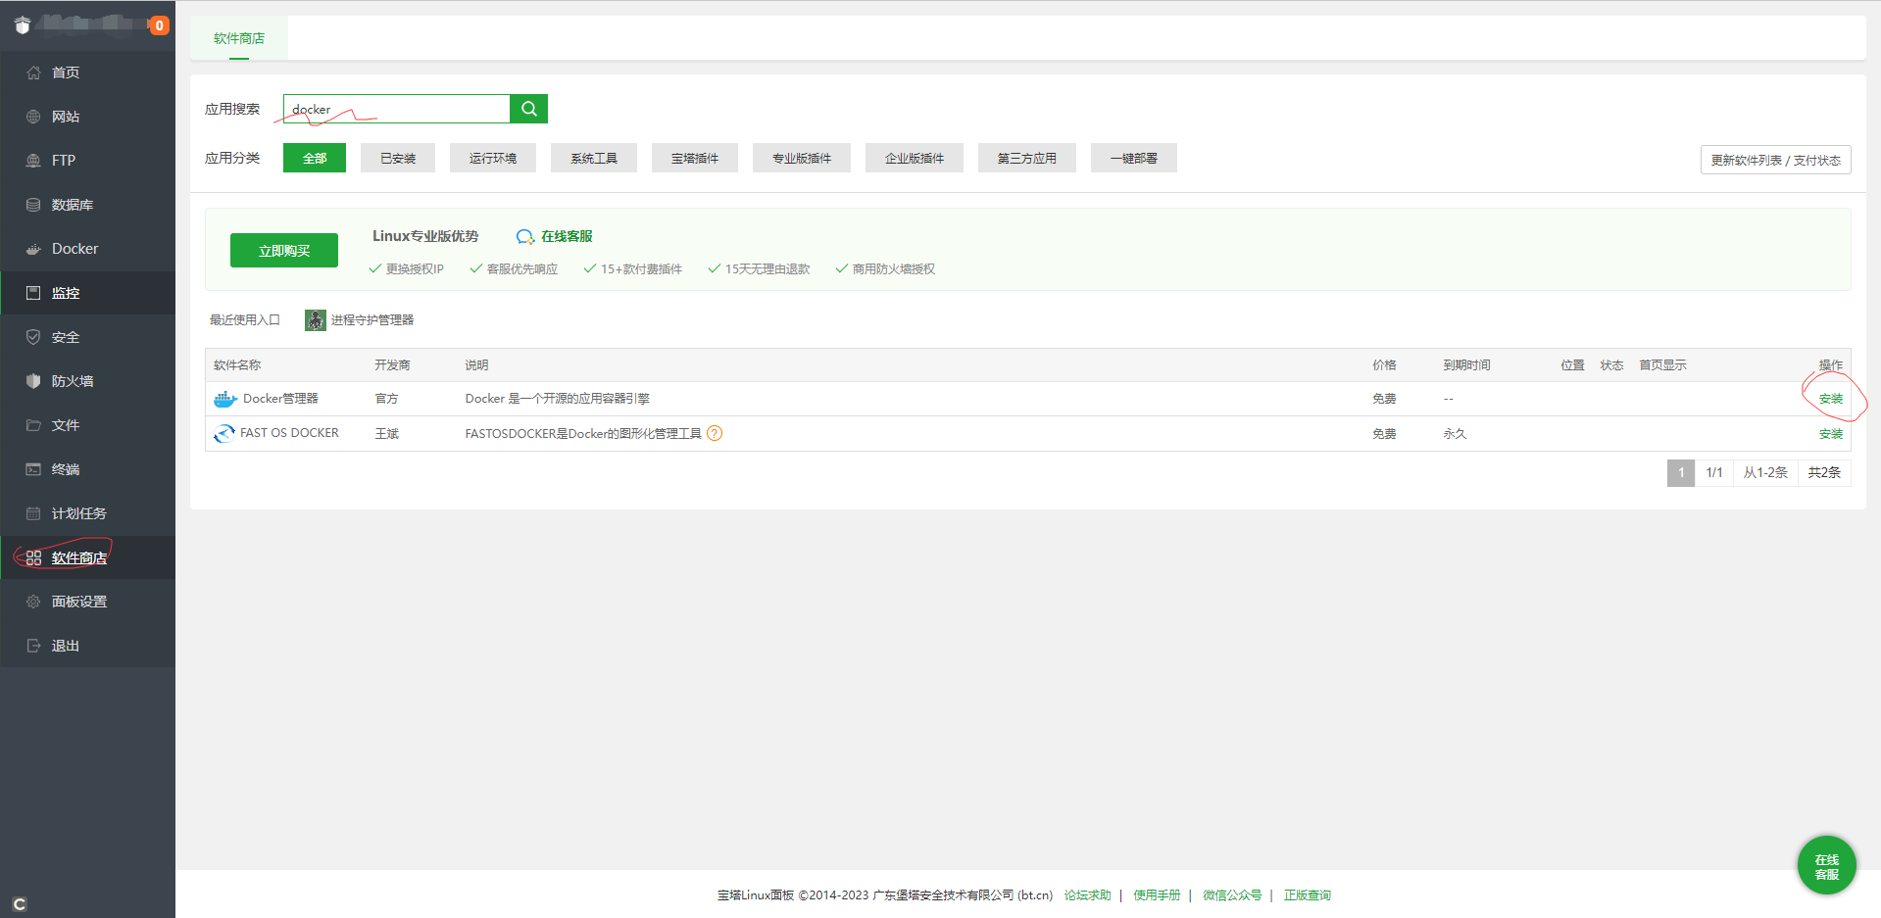1881x918 pixels.
Task: Click the orange notification badge
Action: coord(159,25)
